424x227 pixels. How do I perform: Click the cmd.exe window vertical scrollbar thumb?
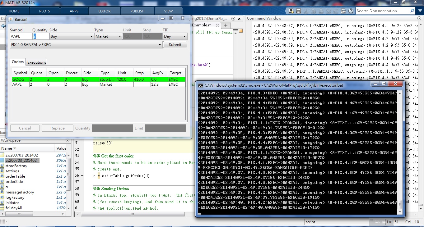point(400,204)
